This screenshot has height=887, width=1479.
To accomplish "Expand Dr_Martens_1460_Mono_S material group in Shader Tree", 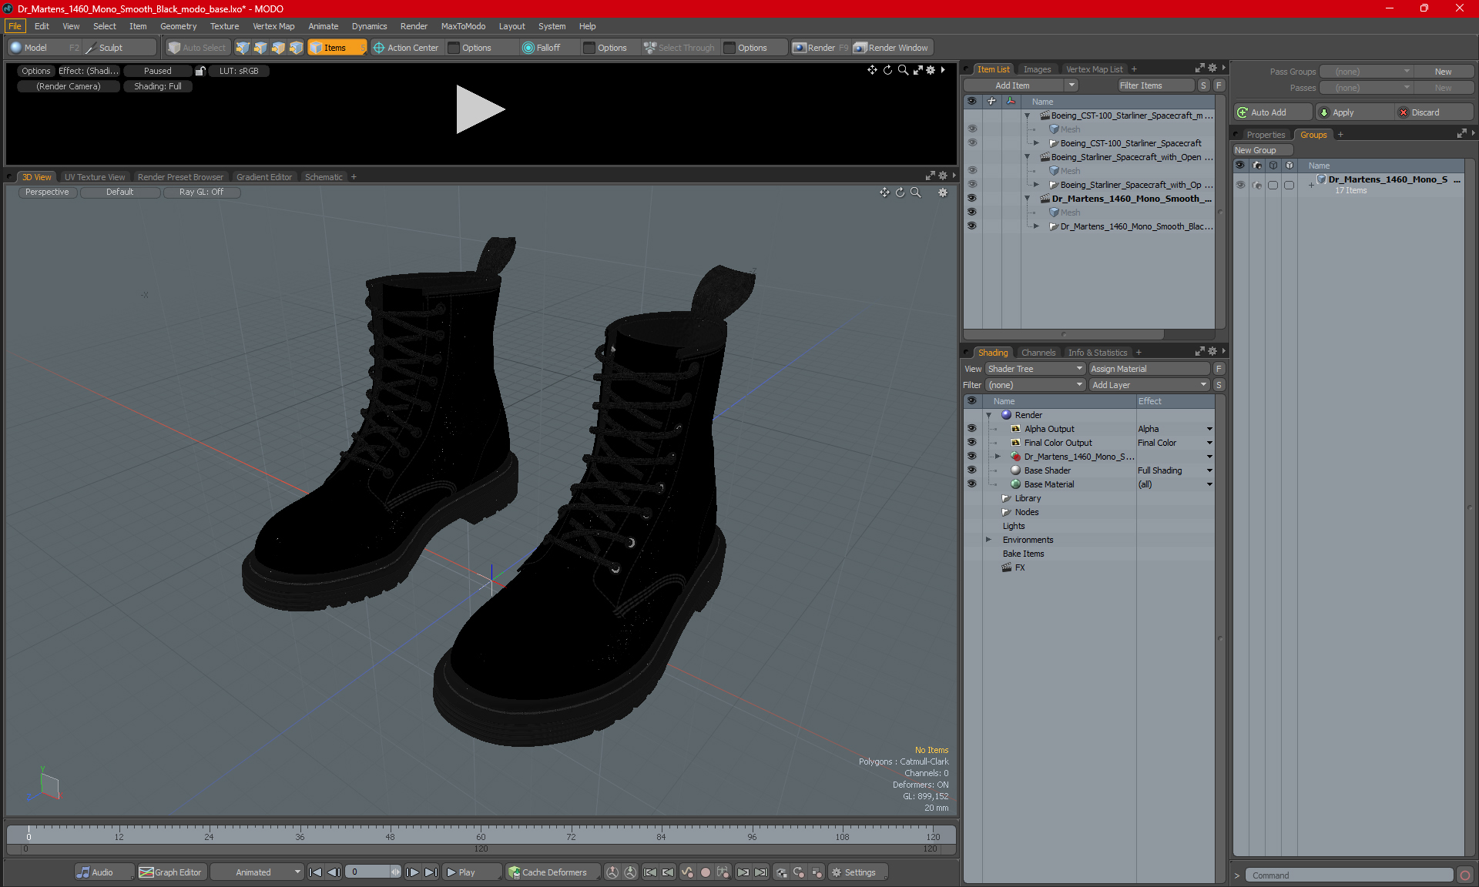I will pos(998,457).
